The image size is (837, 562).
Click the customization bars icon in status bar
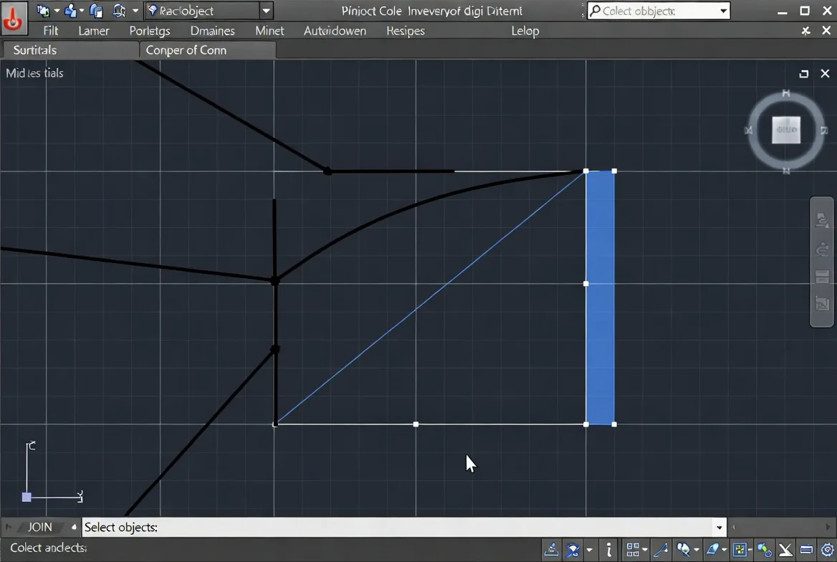(x=806, y=549)
